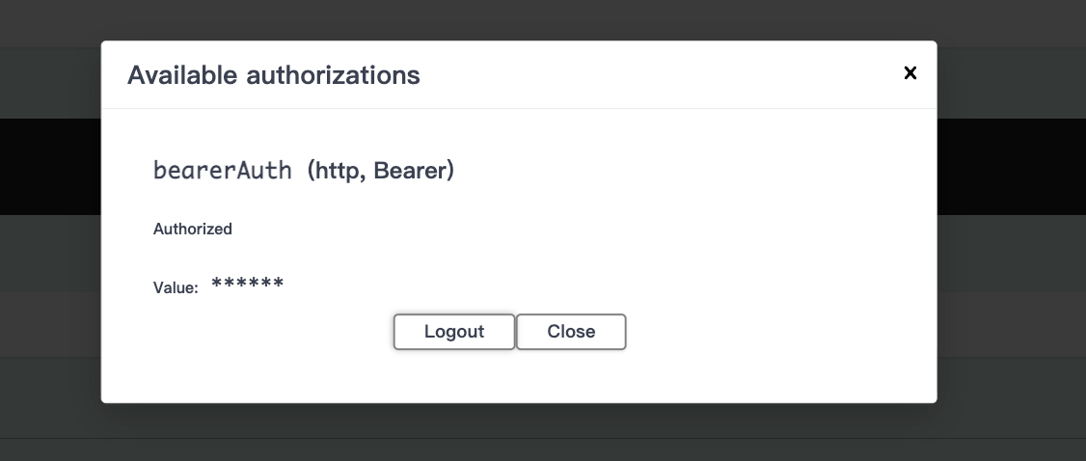
Task: Click blank dialog area right of the Close button
Action: tap(772, 332)
